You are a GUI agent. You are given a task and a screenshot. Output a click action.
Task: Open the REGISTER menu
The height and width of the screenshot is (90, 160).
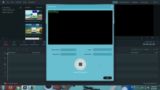(x=31, y=2)
